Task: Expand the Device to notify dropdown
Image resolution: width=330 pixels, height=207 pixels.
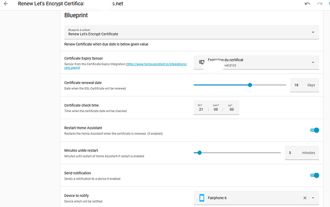Action: [313, 198]
